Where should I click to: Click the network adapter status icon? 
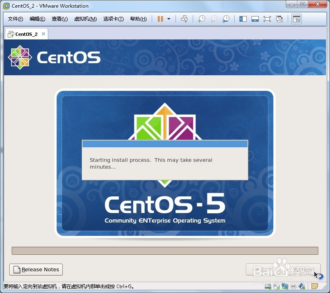[x=285, y=286]
